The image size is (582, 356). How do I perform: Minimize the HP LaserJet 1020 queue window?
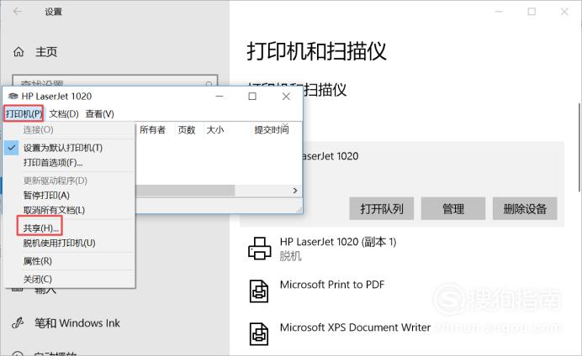(x=220, y=97)
